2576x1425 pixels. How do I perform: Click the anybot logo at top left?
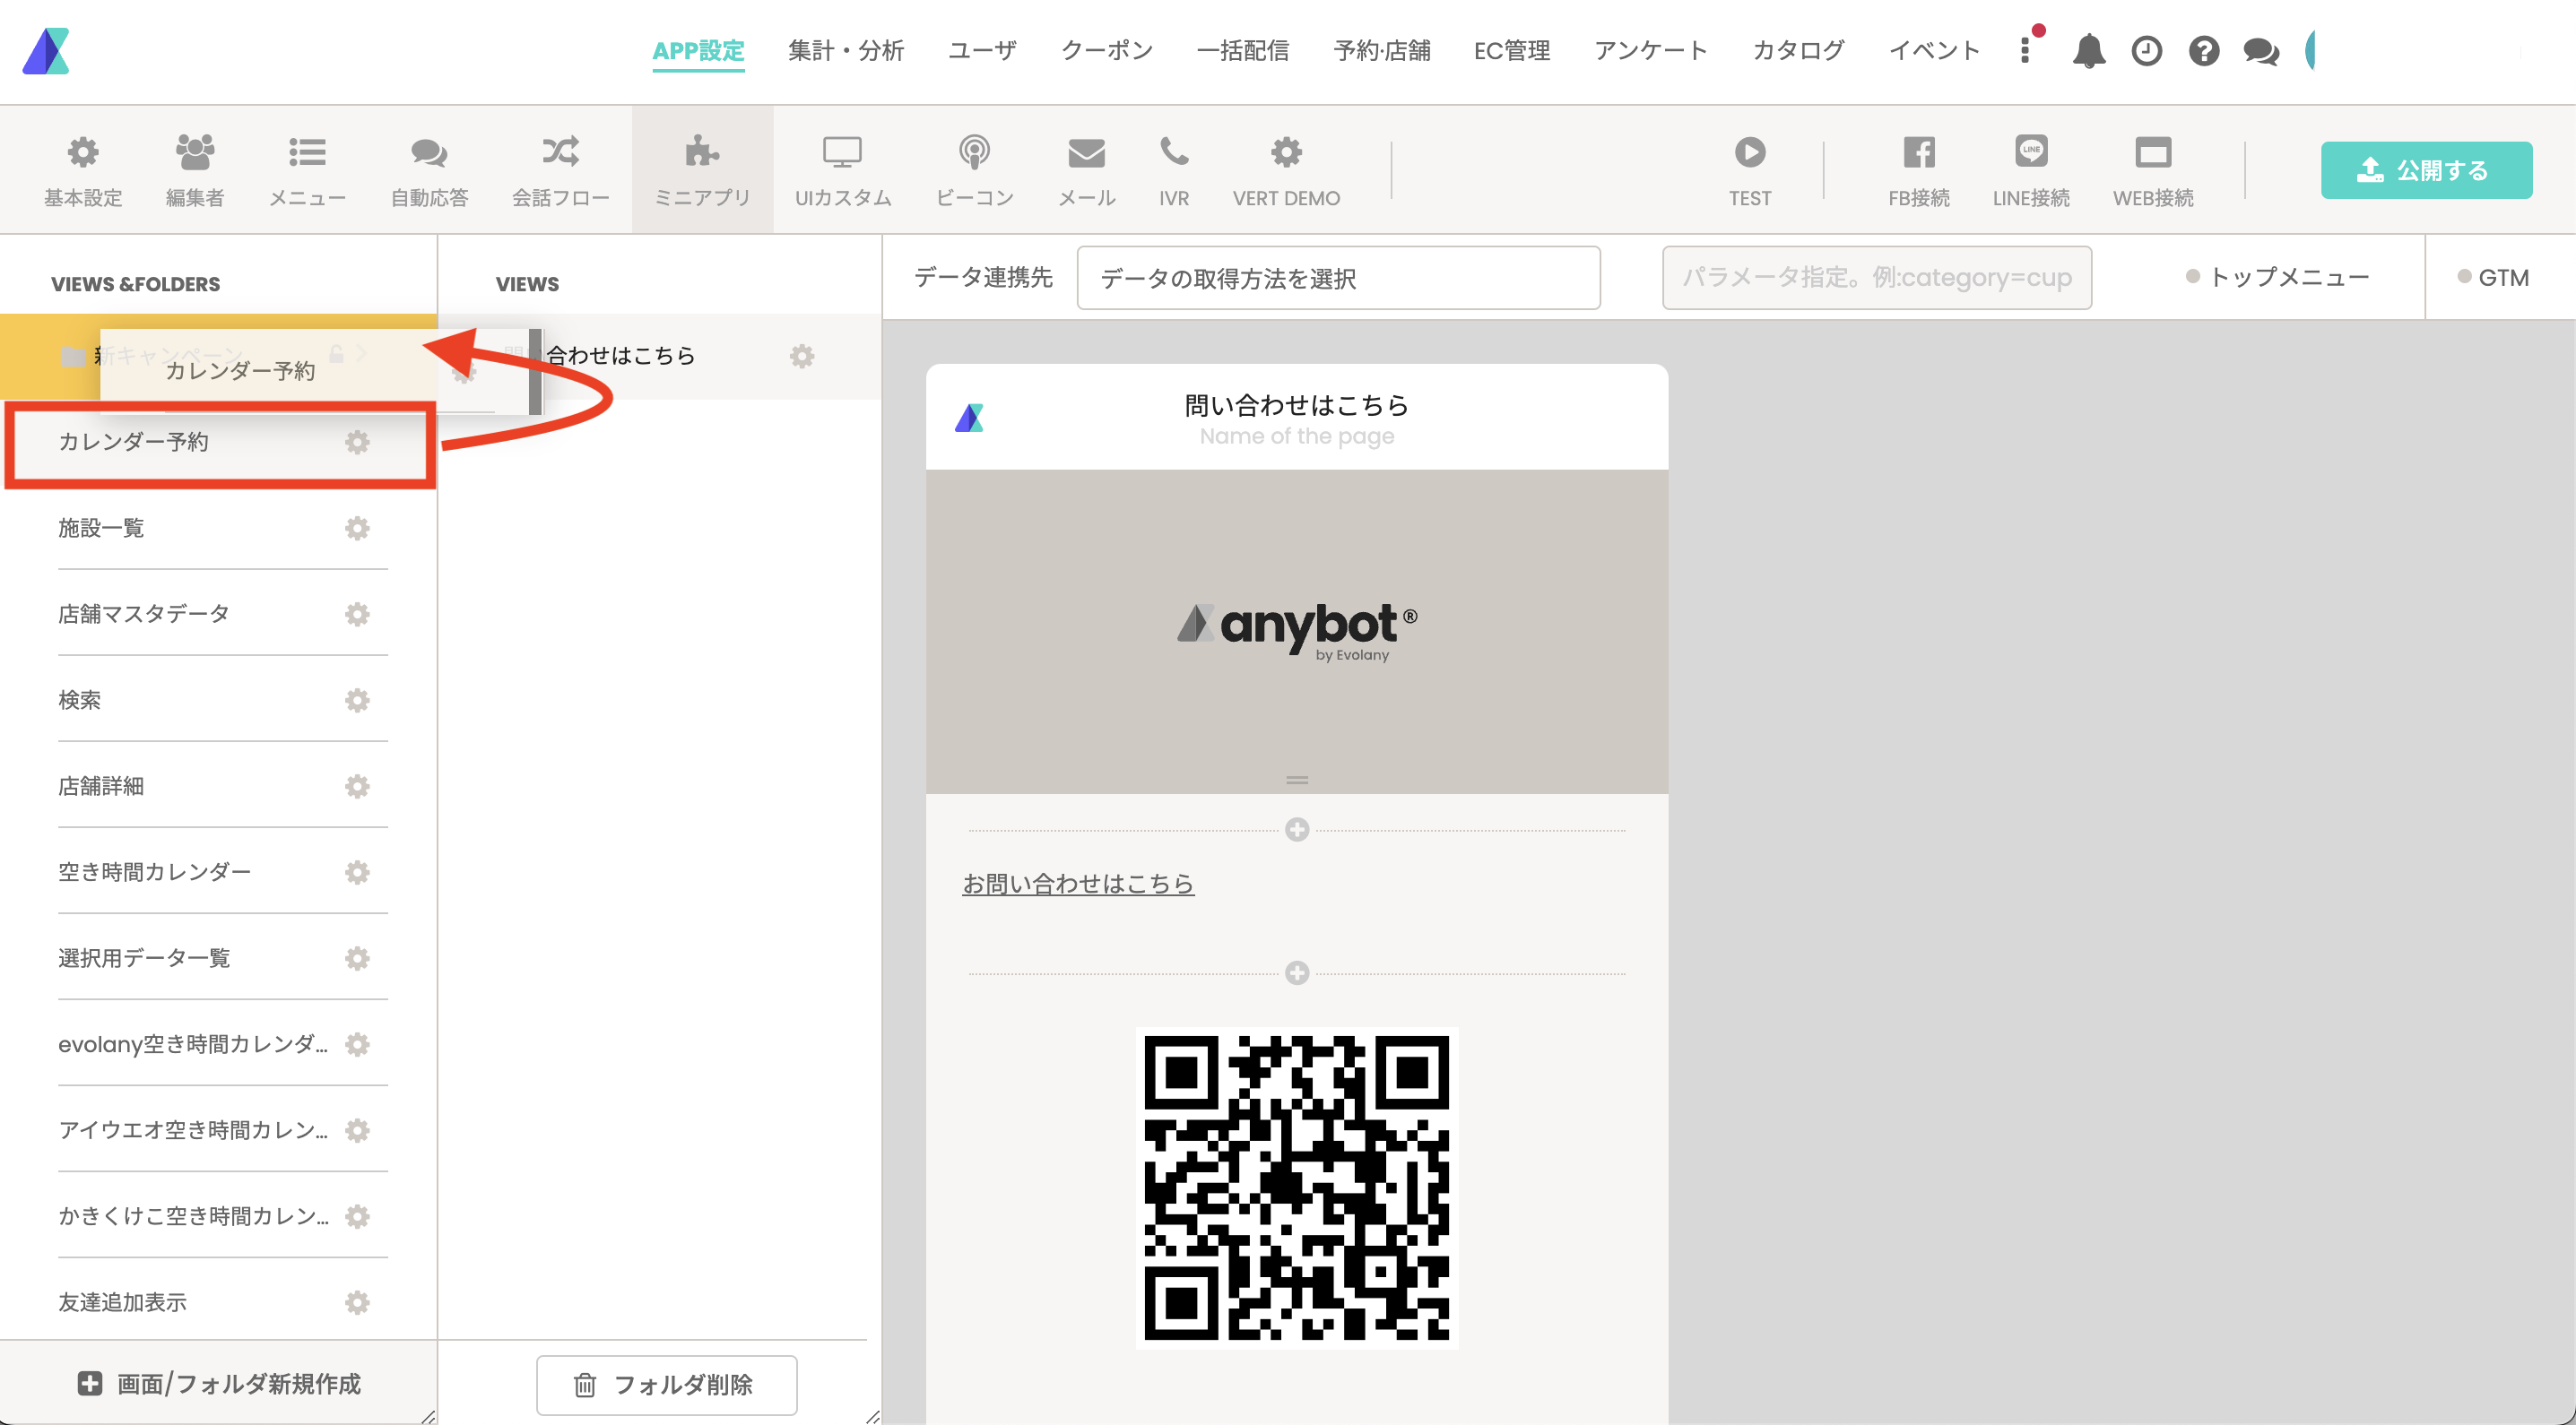coord(46,51)
